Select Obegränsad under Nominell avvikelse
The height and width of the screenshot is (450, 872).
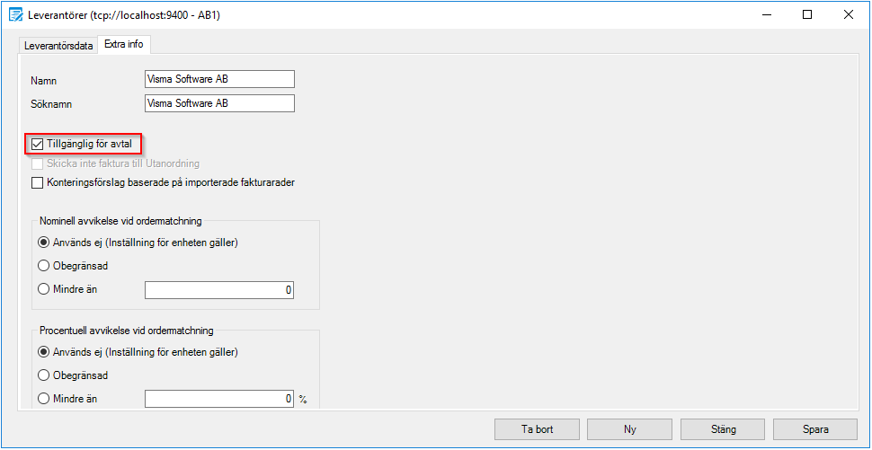point(43,266)
